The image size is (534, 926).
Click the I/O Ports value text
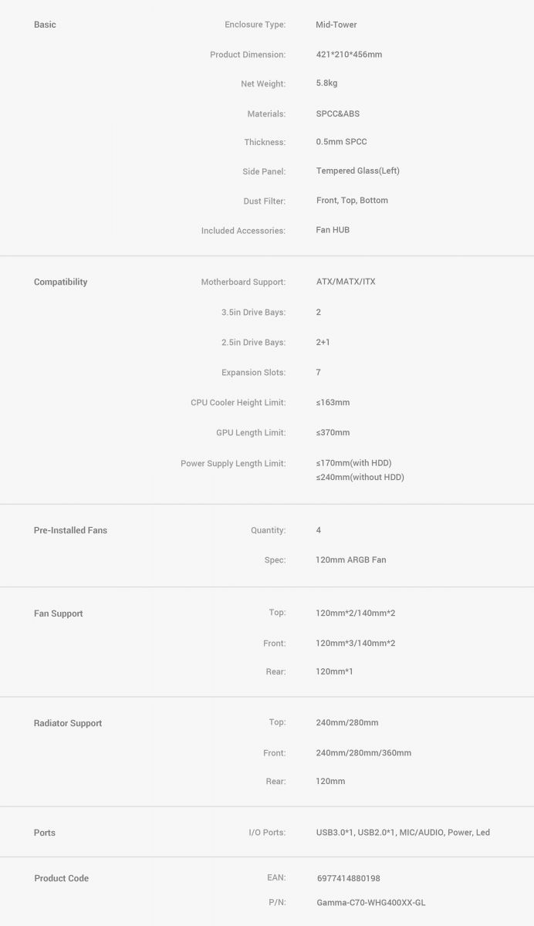coord(403,833)
